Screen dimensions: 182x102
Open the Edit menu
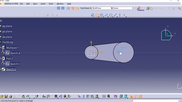click(28, 4)
